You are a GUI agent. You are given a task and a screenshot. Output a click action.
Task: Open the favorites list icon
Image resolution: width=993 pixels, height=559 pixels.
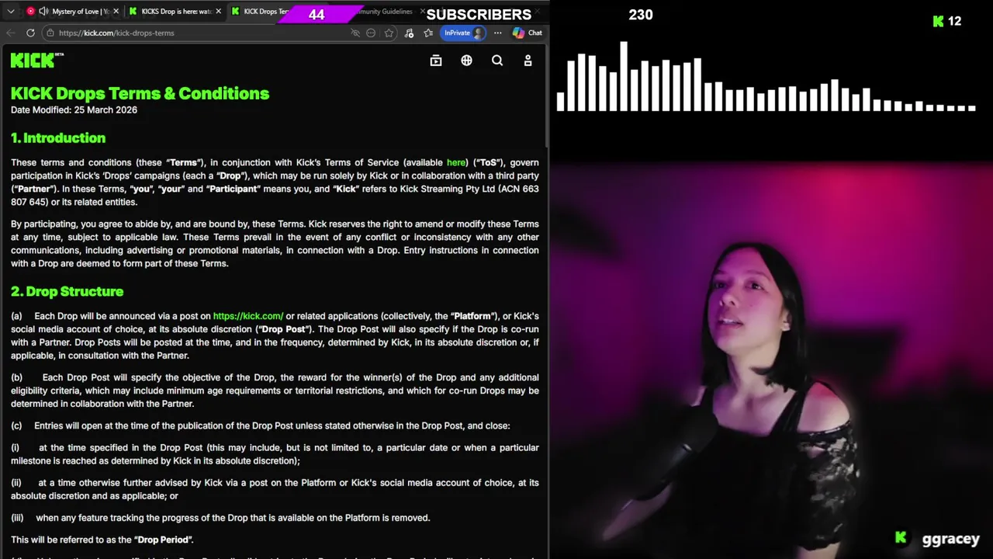tap(428, 33)
